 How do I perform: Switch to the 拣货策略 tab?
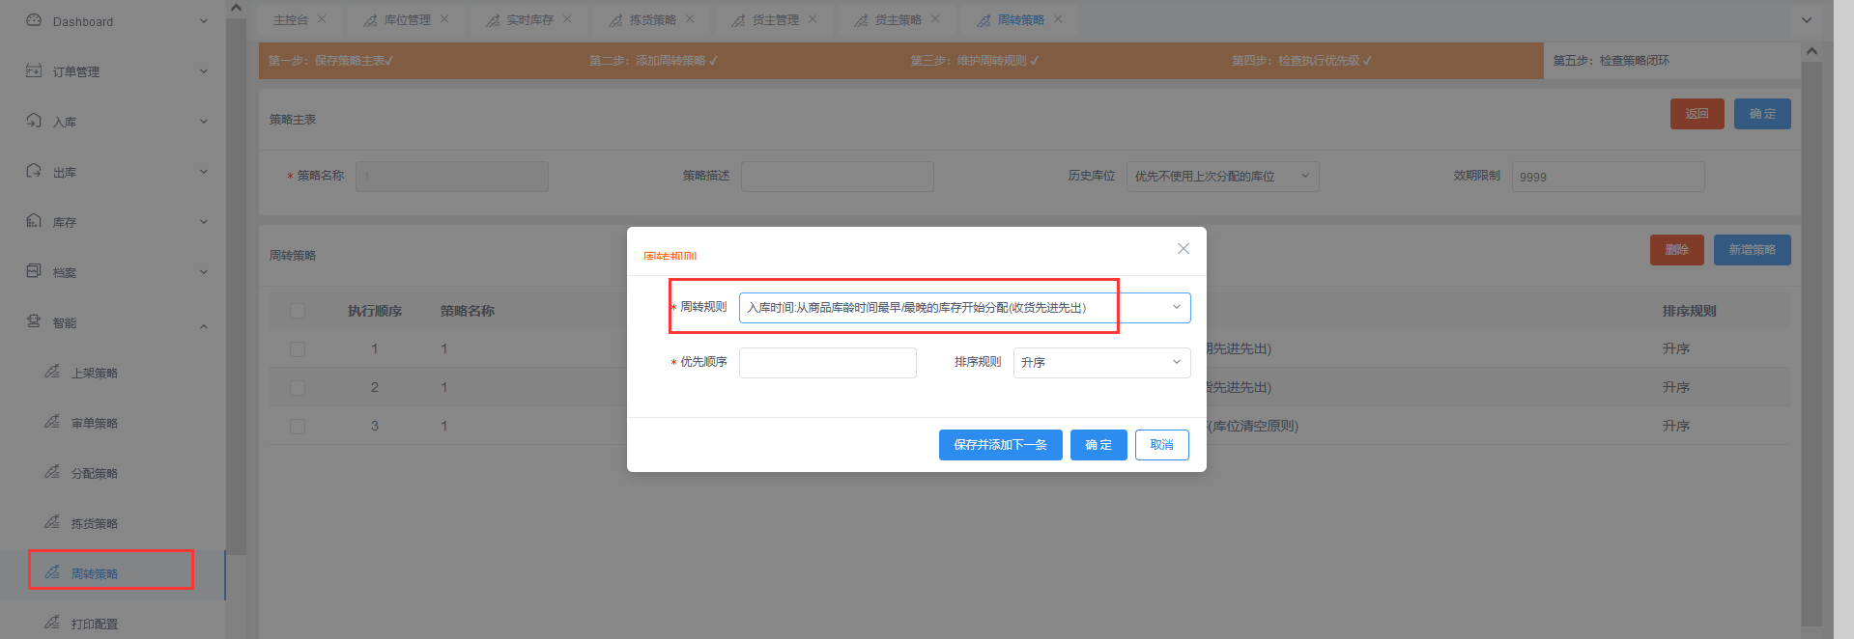coord(652,19)
